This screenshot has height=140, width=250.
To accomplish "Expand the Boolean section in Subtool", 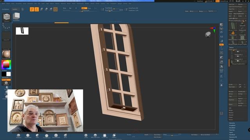I will (x=231, y=113).
